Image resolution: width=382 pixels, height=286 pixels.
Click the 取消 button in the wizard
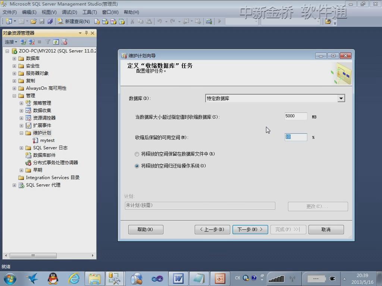(326, 229)
